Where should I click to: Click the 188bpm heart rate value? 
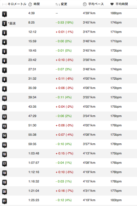click(116, 13)
